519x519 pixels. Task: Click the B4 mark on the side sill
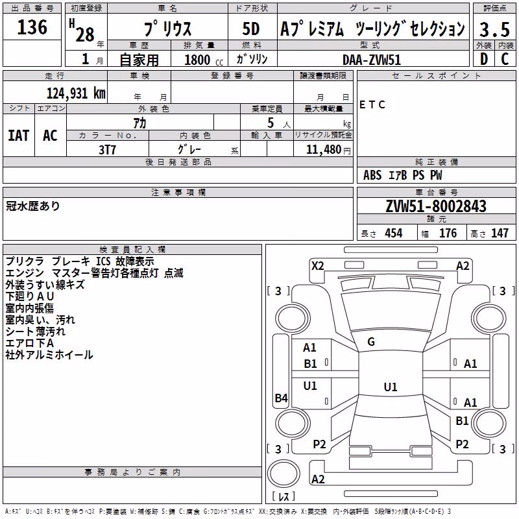pyautogui.click(x=282, y=398)
